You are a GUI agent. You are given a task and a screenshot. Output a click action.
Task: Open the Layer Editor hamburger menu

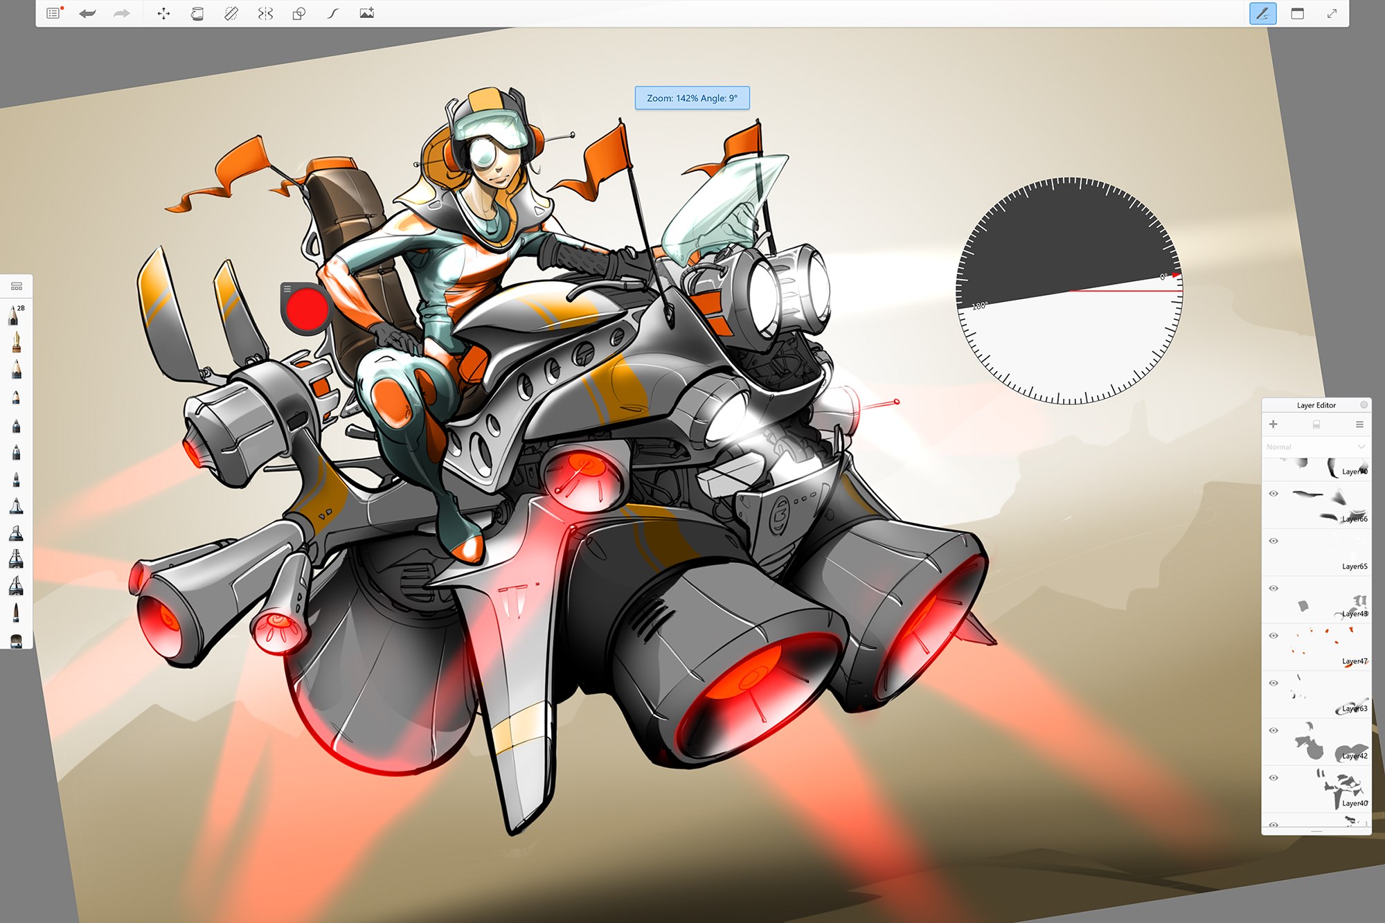click(1359, 424)
